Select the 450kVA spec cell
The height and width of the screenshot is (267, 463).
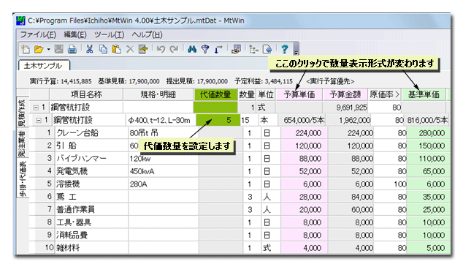(x=164, y=171)
